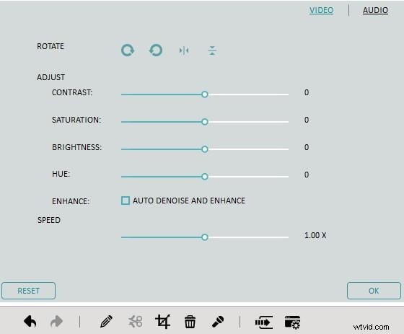Rotate video counterclockwise
The width and height of the screenshot is (404, 334).
pyautogui.click(x=156, y=50)
